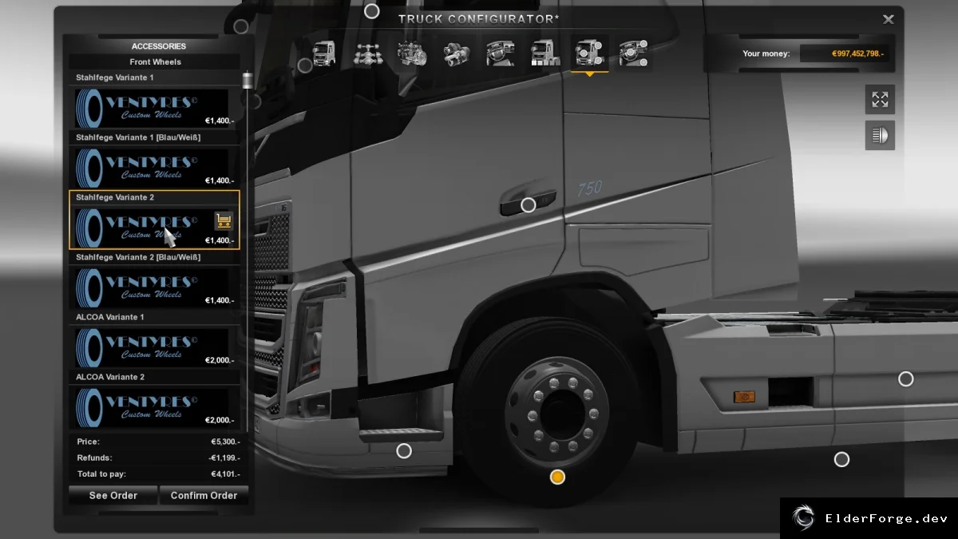Choose ALCOA Variante 2 wheels
Viewport: 958px width, 539px height.
pos(155,400)
